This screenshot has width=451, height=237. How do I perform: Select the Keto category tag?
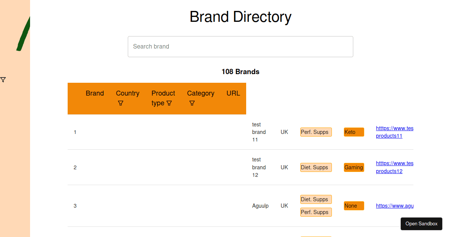pos(354,132)
